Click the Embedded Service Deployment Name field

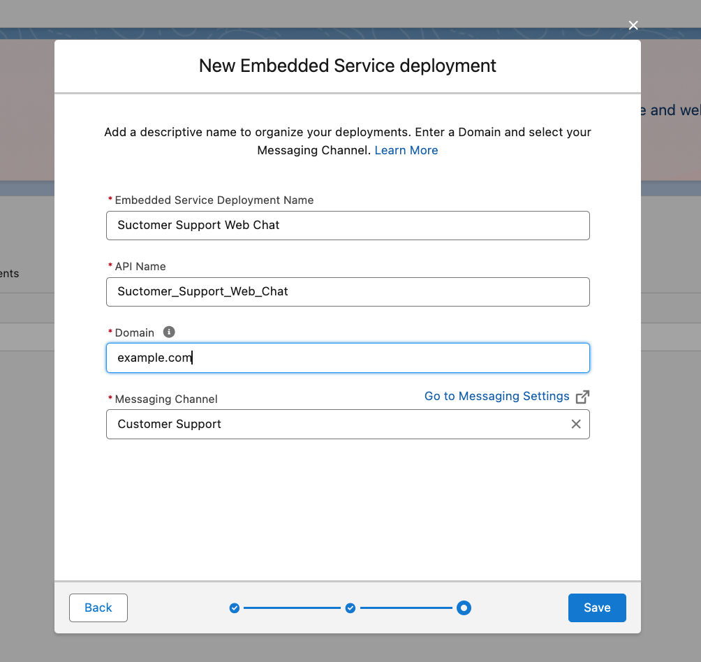(x=348, y=225)
